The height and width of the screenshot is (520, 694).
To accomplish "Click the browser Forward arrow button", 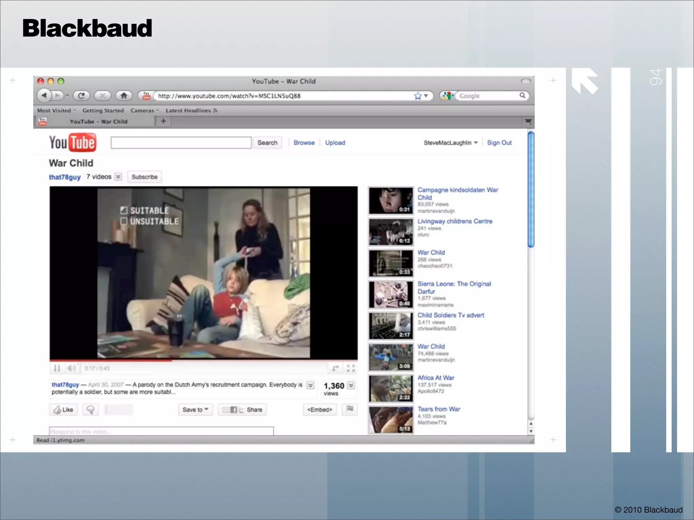I will pos(58,96).
